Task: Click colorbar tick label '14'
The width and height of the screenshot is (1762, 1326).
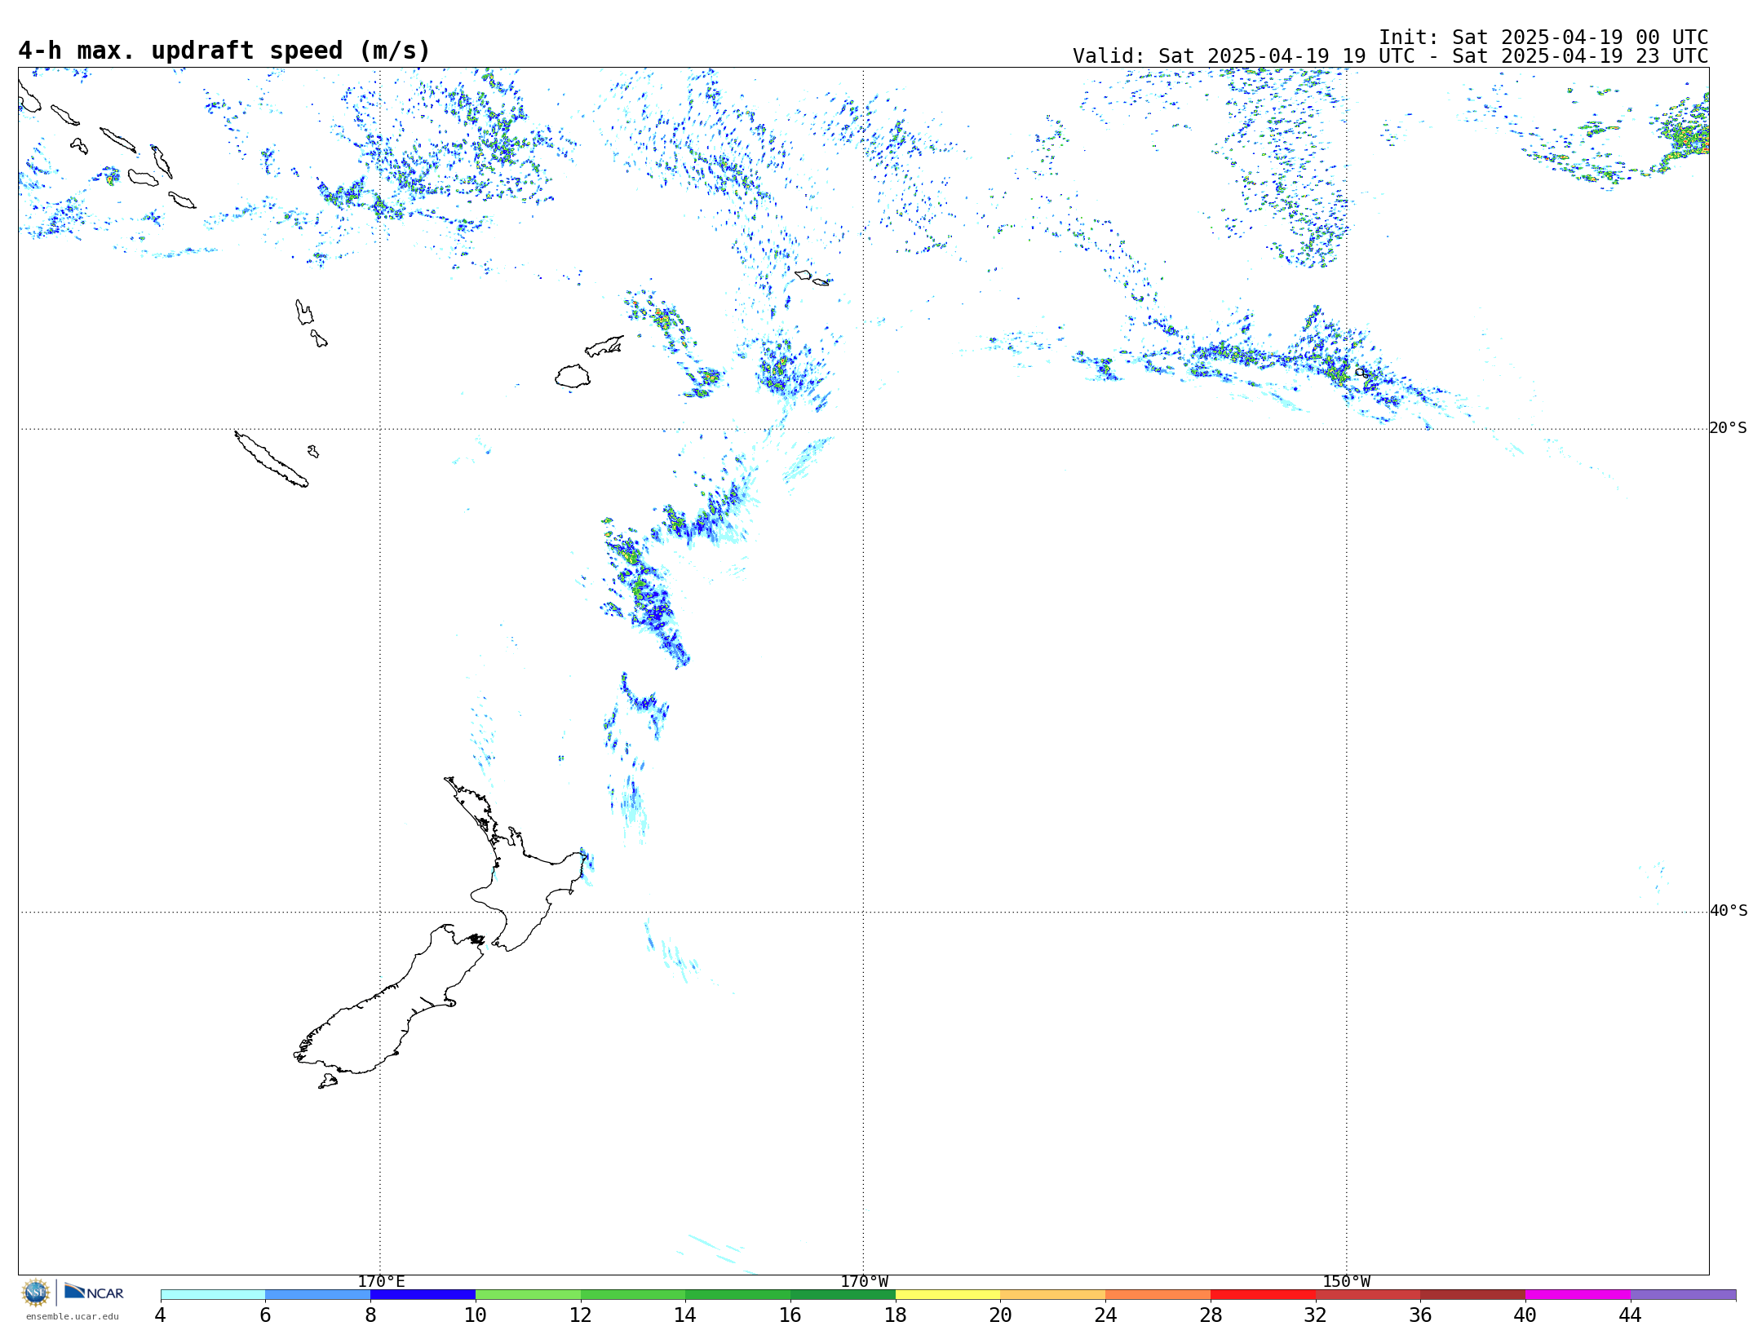Action: (x=685, y=1315)
